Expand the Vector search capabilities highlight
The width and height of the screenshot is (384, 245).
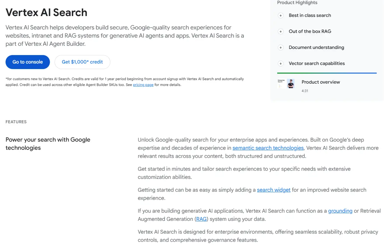(x=317, y=64)
